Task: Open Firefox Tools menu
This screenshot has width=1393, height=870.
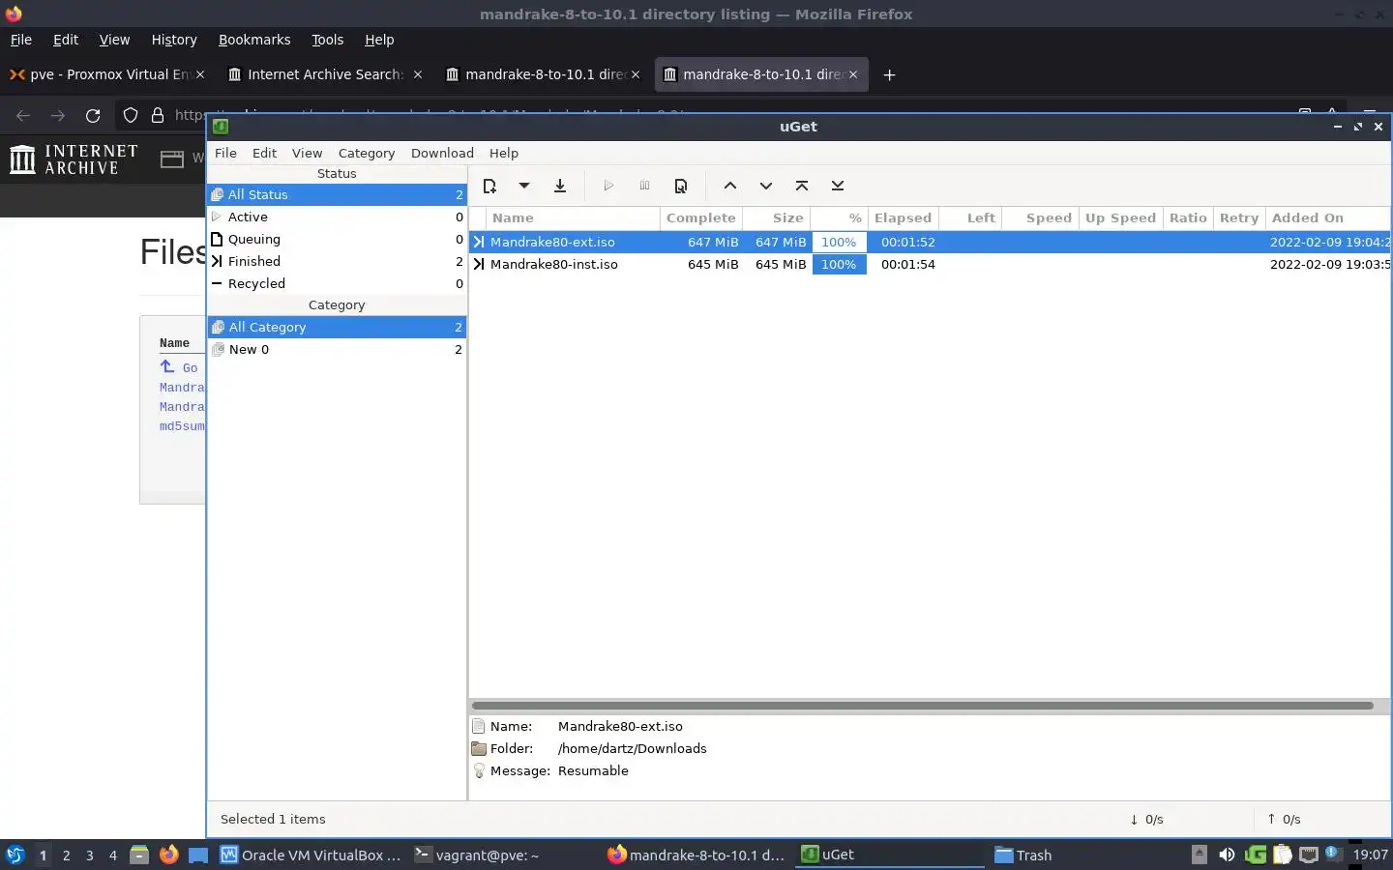Action: (327, 40)
